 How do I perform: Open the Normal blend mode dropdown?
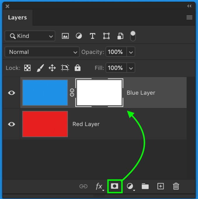pos(42,52)
